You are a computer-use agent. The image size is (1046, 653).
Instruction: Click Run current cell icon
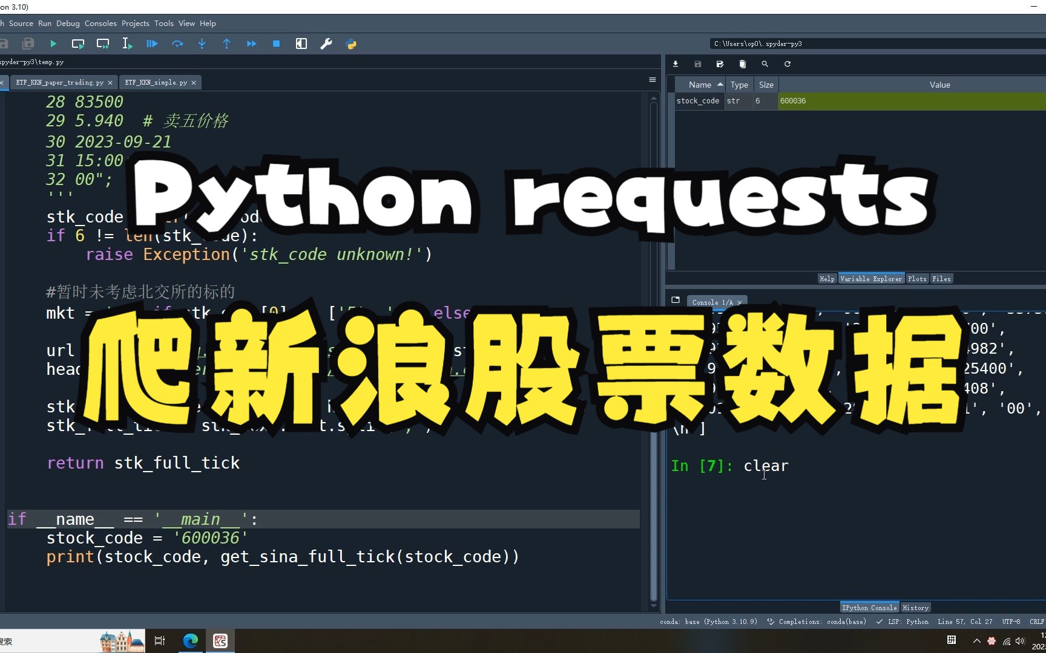pos(78,44)
